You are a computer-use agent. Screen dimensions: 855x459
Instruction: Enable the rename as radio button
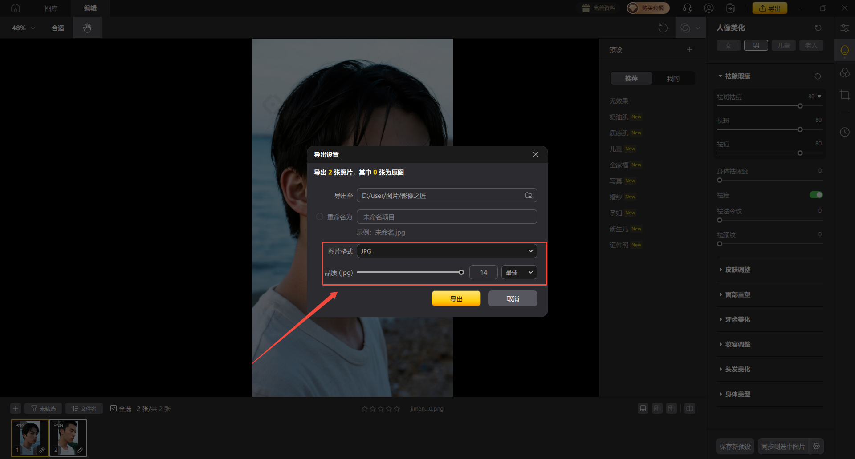click(x=320, y=217)
